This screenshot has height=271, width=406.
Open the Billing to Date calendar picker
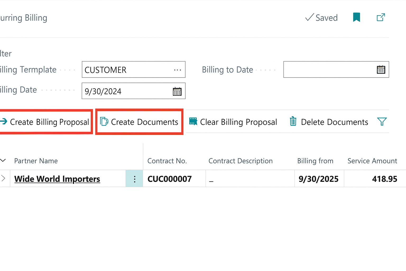click(x=381, y=70)
